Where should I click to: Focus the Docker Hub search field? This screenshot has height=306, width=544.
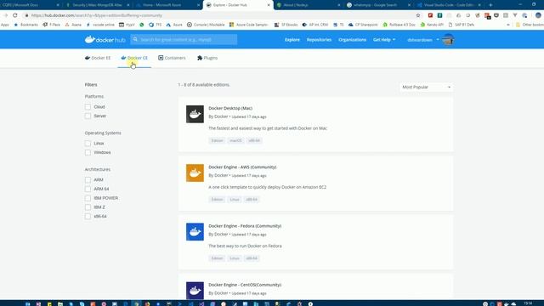point(184,40)
